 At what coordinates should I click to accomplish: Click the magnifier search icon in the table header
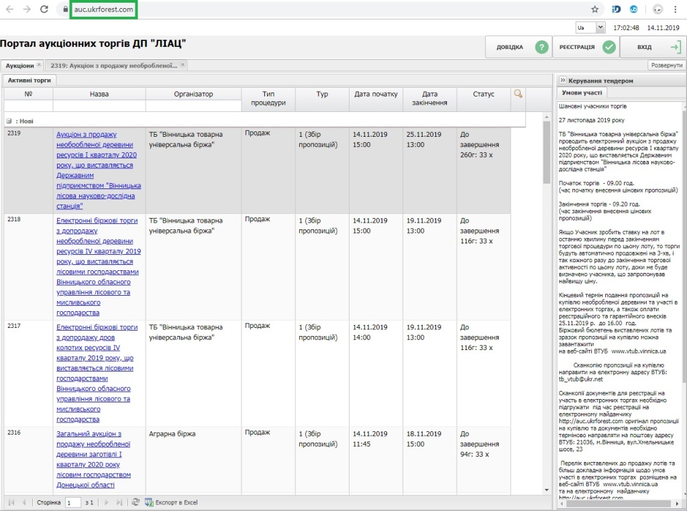pos(518,94)
